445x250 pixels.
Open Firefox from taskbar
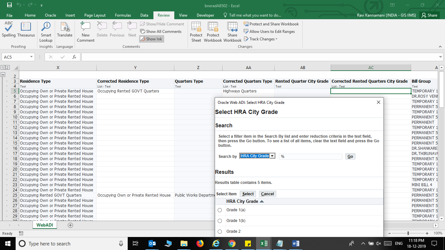[200, 243]
